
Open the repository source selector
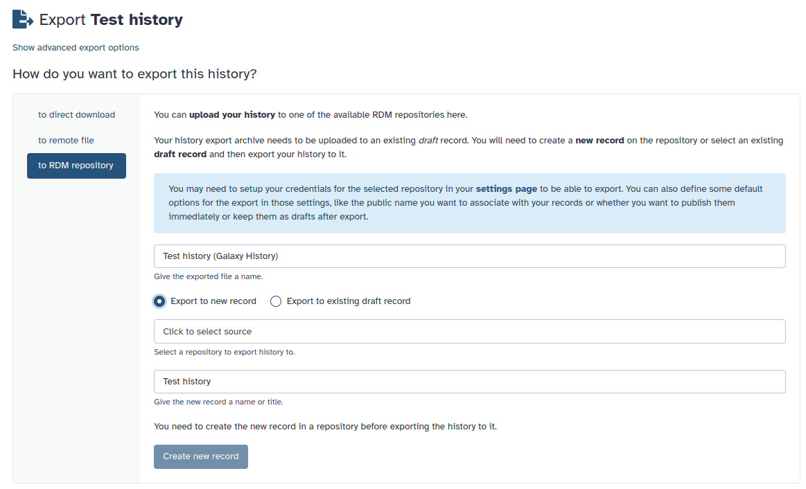pyautogui.click(x=469, y=331)
